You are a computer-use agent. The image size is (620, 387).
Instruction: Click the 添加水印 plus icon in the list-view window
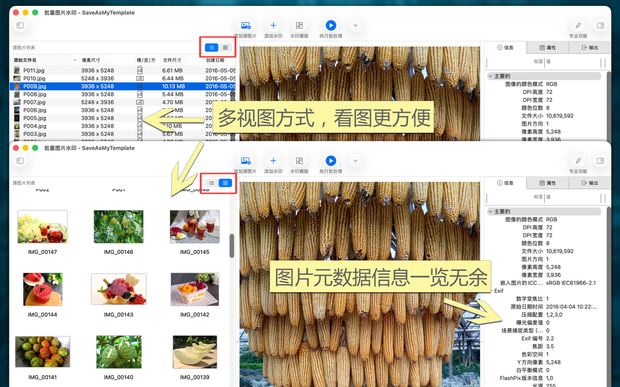pyautogui.click(x=273, y=26)
